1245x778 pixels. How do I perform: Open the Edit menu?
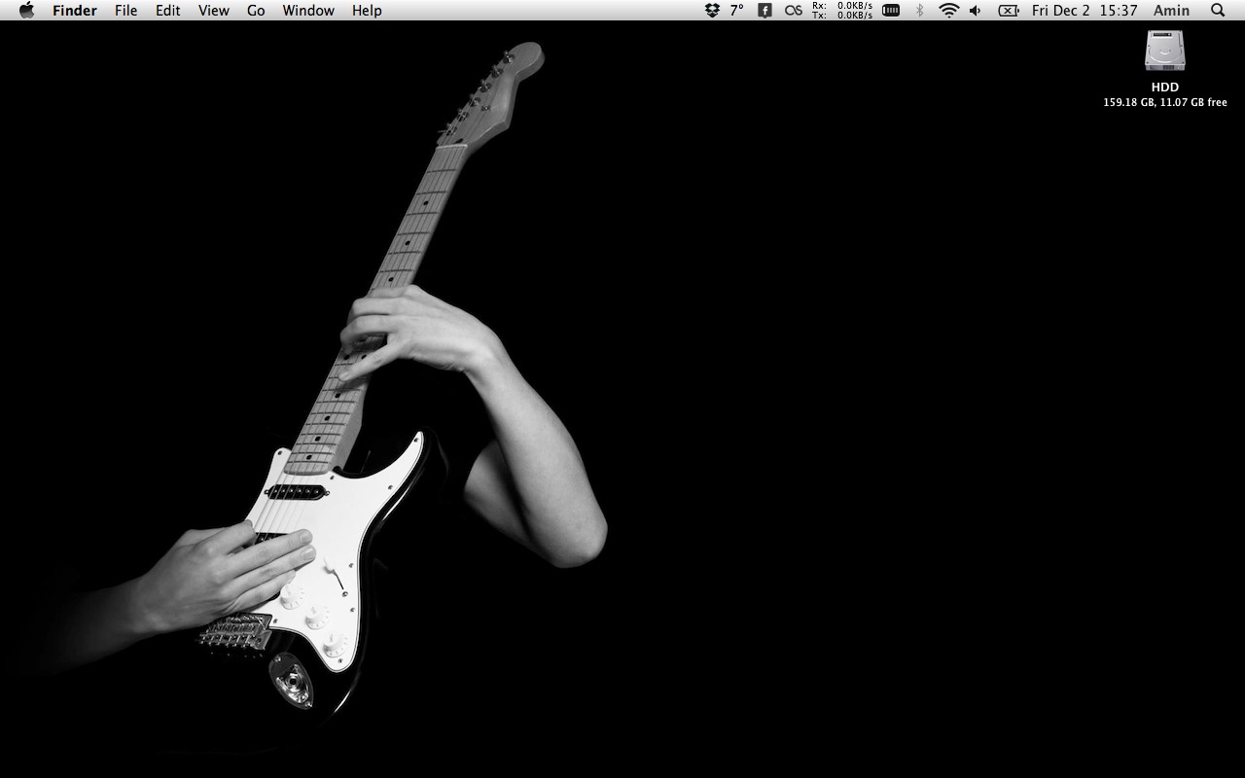point(168,11)
